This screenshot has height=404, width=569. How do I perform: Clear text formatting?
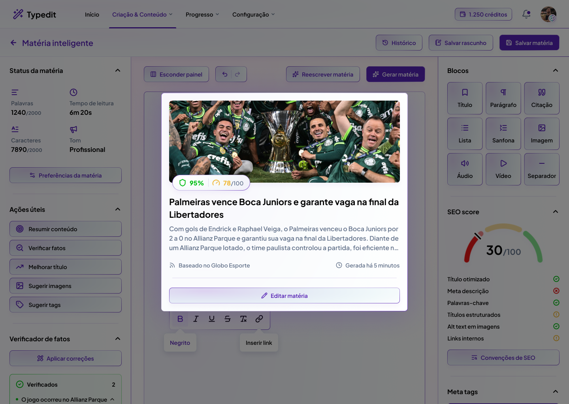click(243, 319)
